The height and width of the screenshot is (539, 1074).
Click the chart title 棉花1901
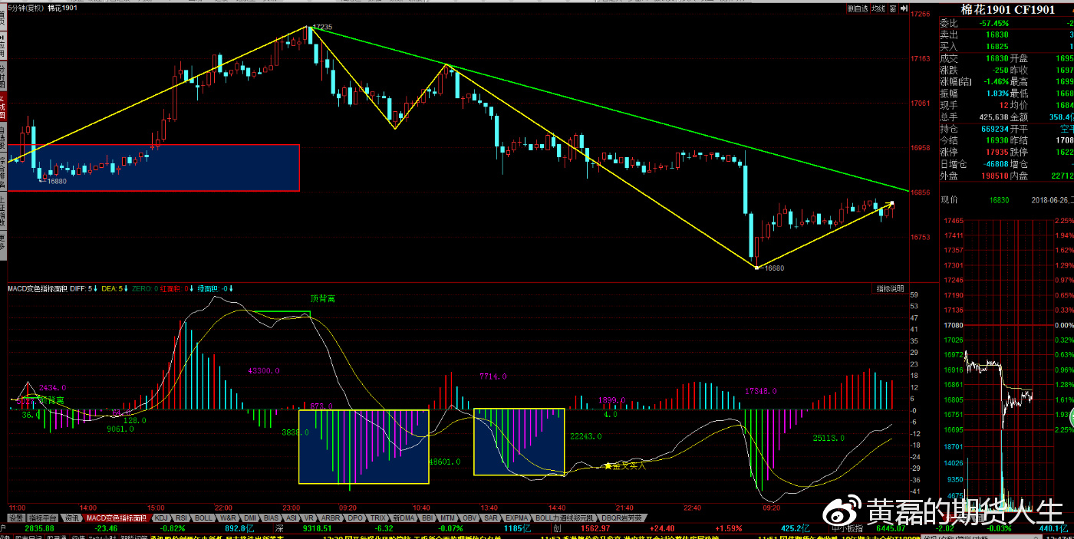pyautogui.click(x=62, y=8)
